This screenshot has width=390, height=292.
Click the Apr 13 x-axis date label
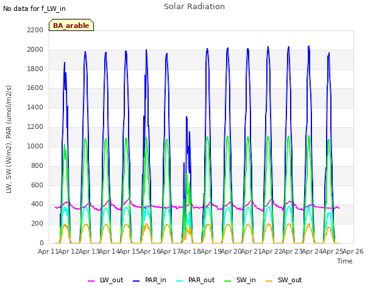coord(89,251)
